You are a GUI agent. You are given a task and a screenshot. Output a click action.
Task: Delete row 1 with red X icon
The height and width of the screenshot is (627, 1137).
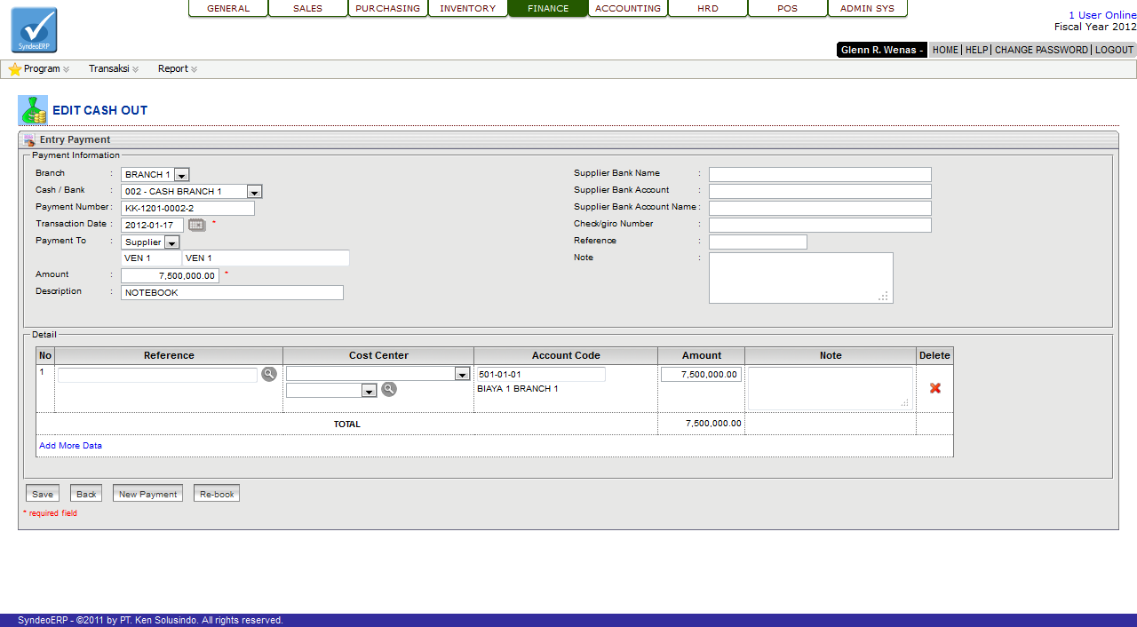[934, 388]
